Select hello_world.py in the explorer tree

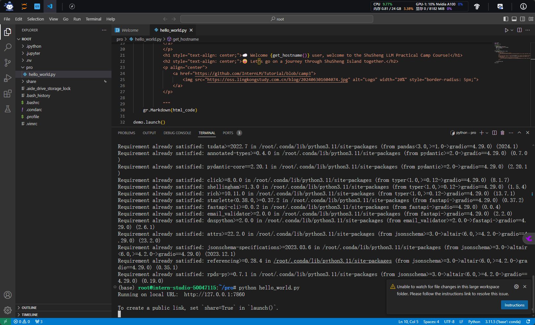click(x=63, y=74)
